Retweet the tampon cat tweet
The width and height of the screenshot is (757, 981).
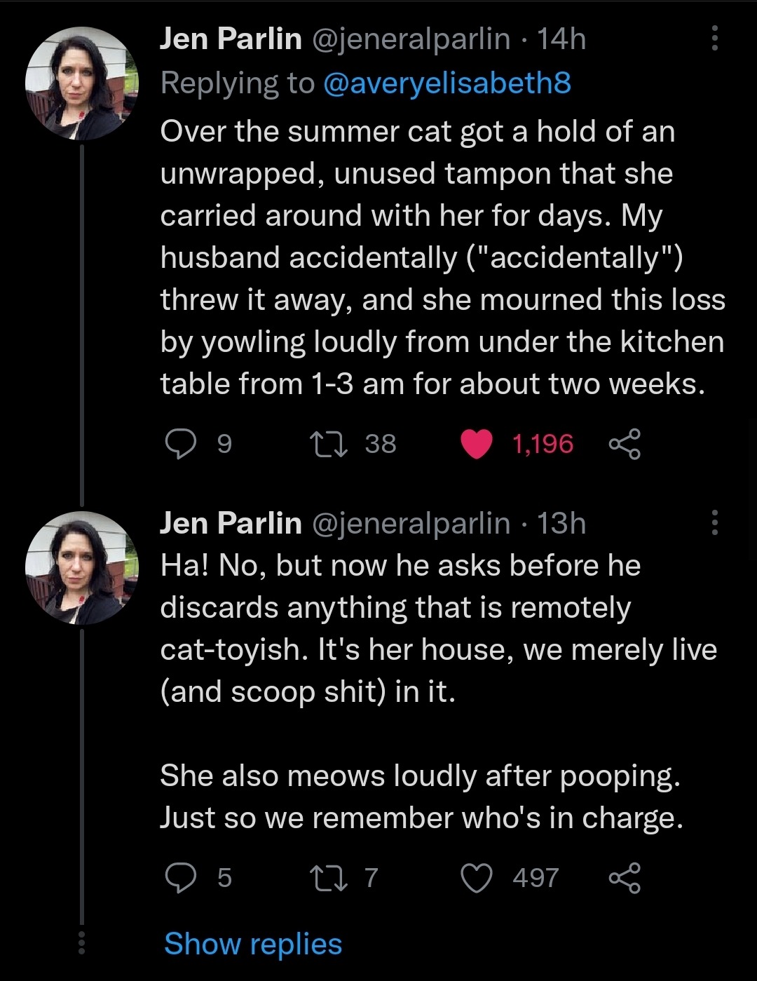tap(329, 444)
